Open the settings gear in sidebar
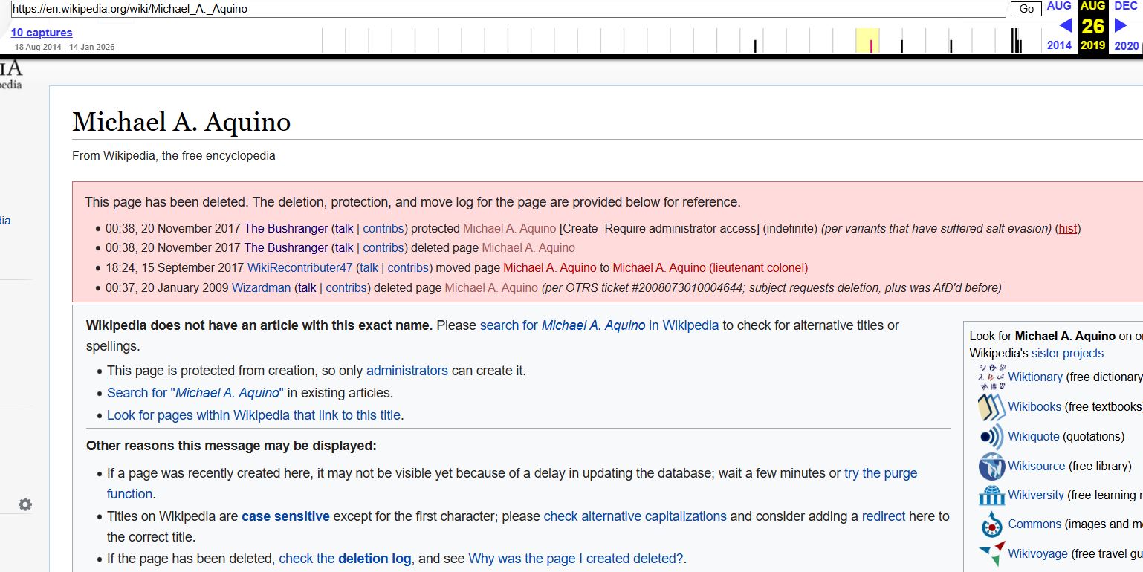Viewport: 1143px width, 572px height. [25, 504]
